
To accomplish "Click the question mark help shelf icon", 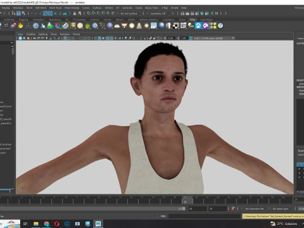I will point(220,26).
